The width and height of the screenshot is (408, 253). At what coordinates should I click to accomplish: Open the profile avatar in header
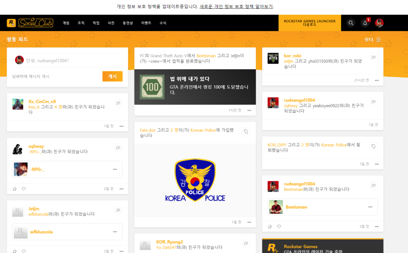(x=379, y=23)
